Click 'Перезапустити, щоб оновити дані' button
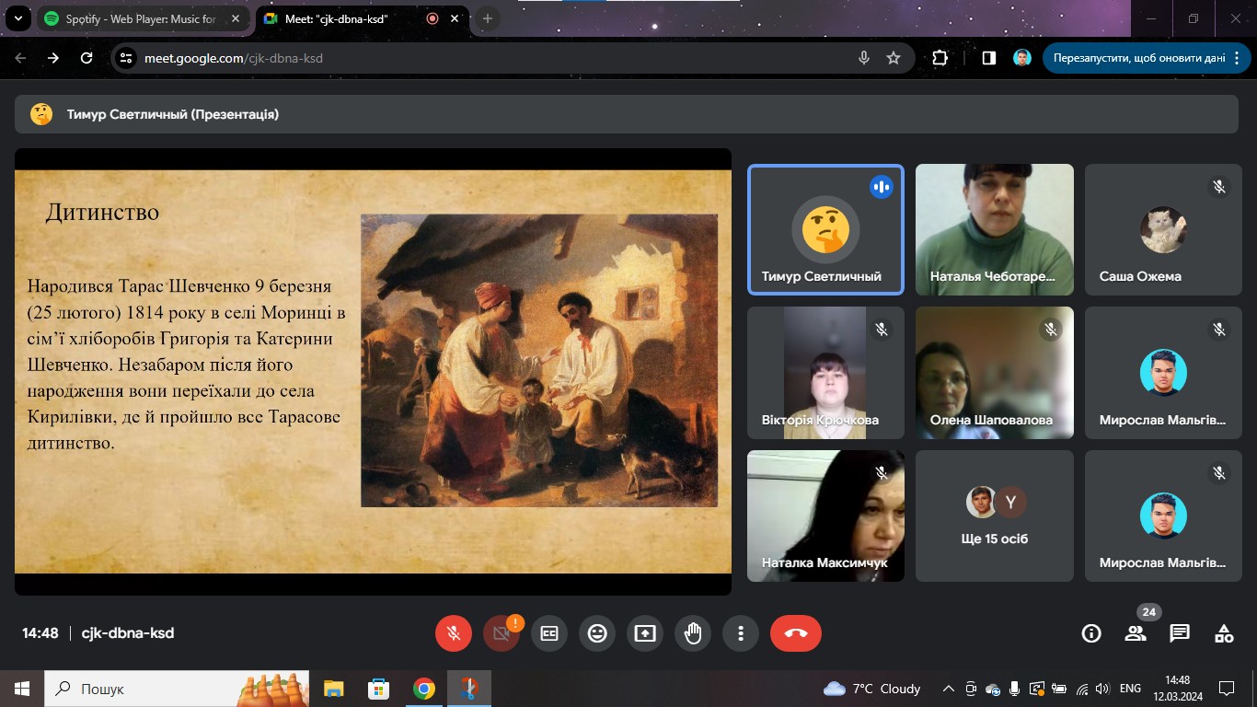 tap(1138, 58)
